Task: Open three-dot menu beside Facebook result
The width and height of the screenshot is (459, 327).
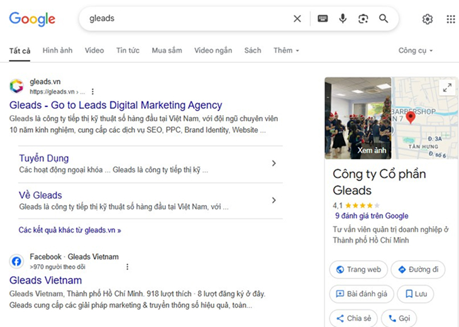Action: click(x=127, y=267)
